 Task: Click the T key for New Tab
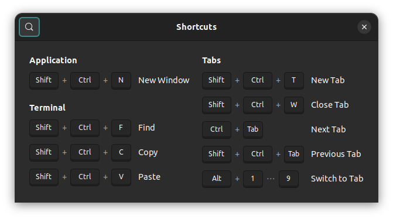tap(294, 80)
